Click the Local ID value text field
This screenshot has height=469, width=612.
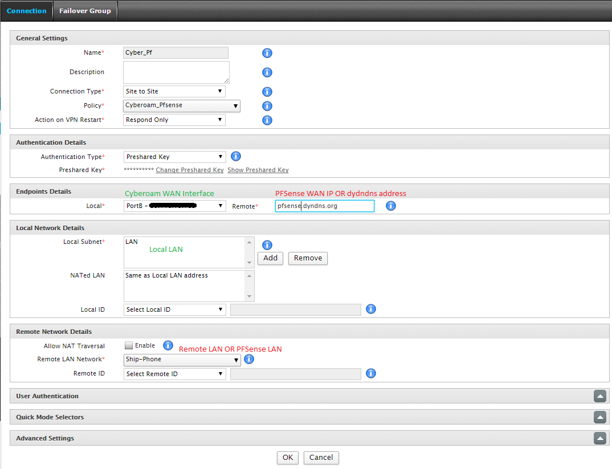click(x=296, y=309)
